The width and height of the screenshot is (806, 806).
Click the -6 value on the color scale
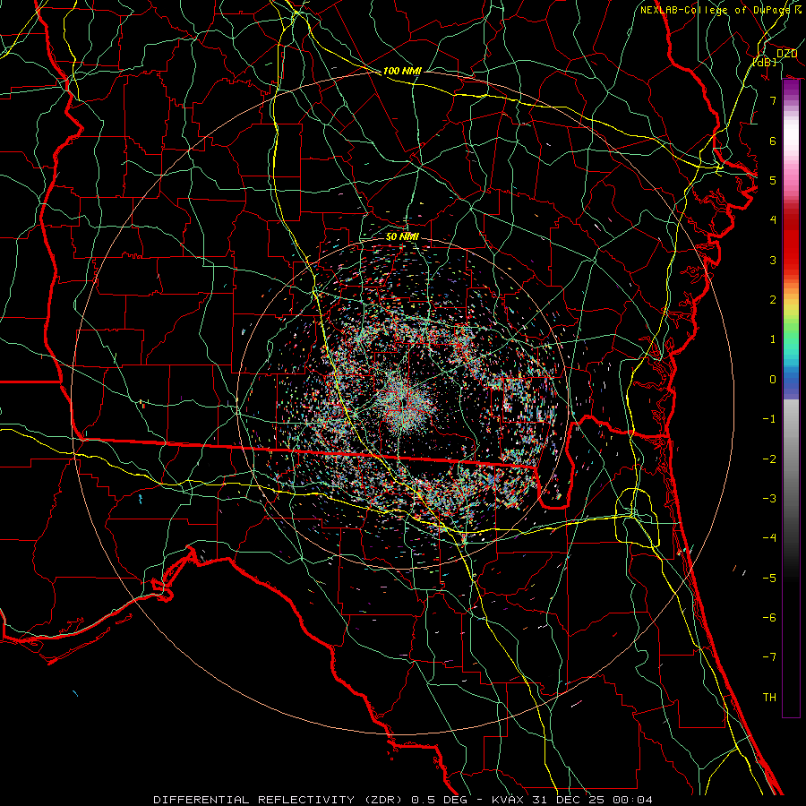click(x=769, y=618)
